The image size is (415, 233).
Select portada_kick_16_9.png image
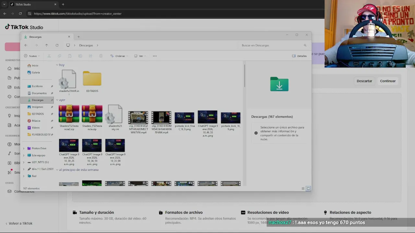tap(231, 121)
